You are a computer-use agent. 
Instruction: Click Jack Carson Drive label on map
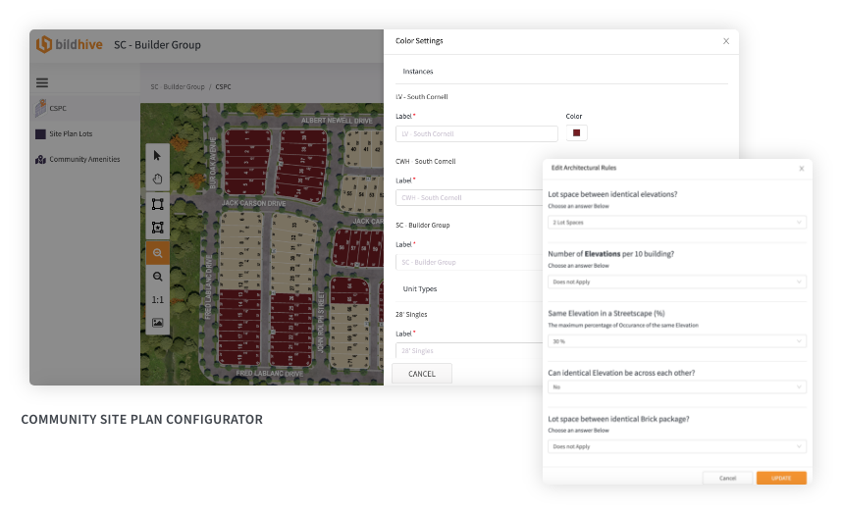tap(254, 203)
